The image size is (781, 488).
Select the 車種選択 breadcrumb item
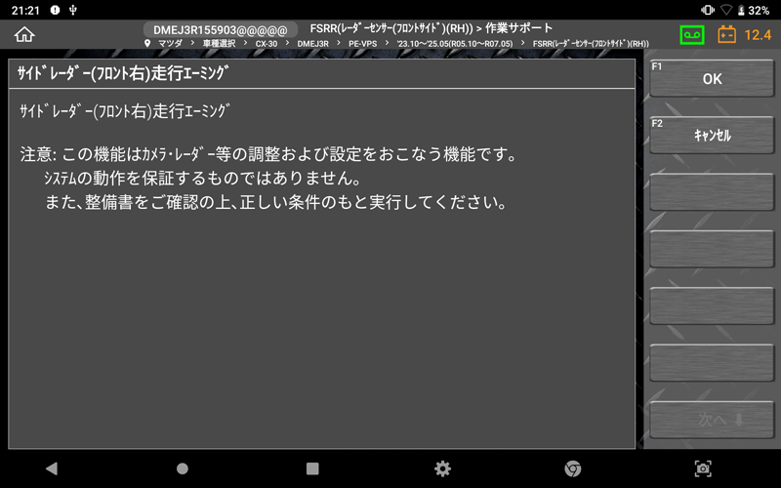click(x=219, y=44)
